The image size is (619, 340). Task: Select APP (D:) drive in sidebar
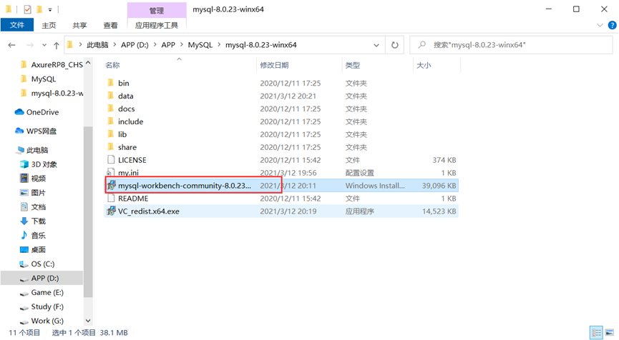click(42, 278)
